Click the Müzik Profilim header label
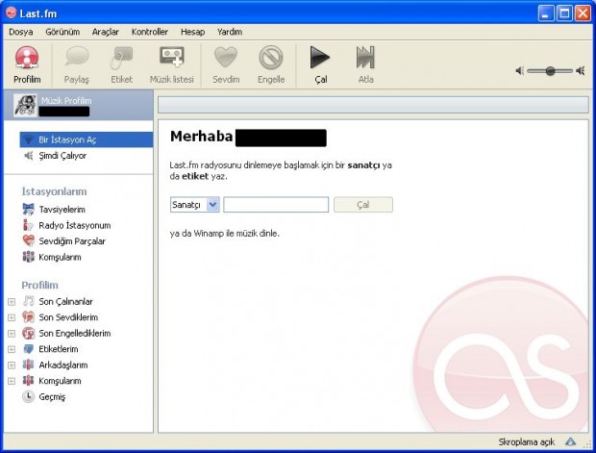596x453 pixels. [66, 100]
